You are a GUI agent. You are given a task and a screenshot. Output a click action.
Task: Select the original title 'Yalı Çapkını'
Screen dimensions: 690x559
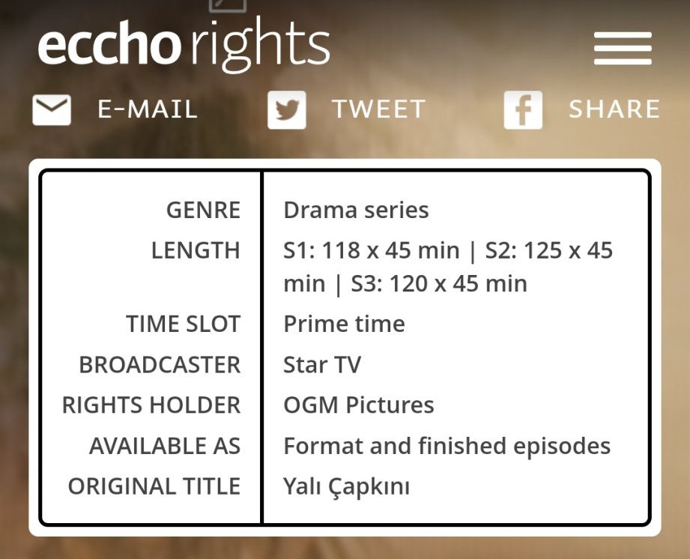[346, 486]
